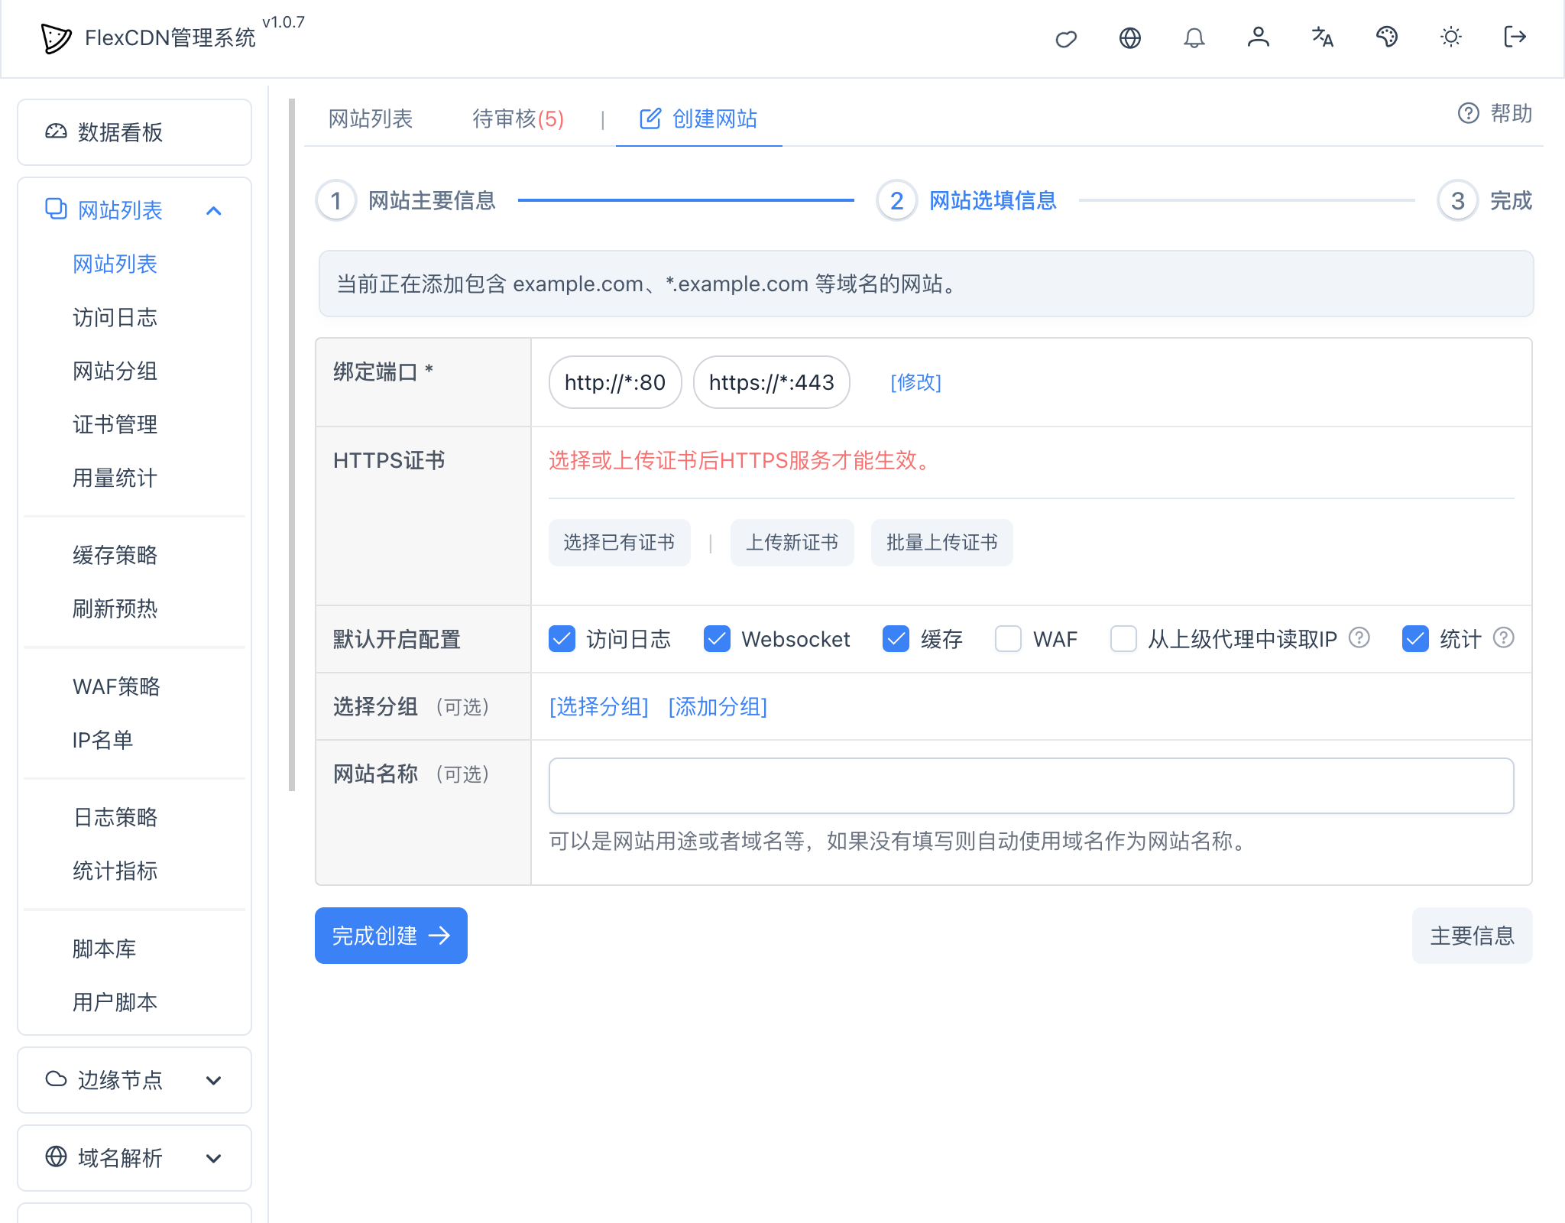The width and height of the screenshot is (1565, 1223).
Task: Click the 完成创建 button
Action: [x=390, y=935]
